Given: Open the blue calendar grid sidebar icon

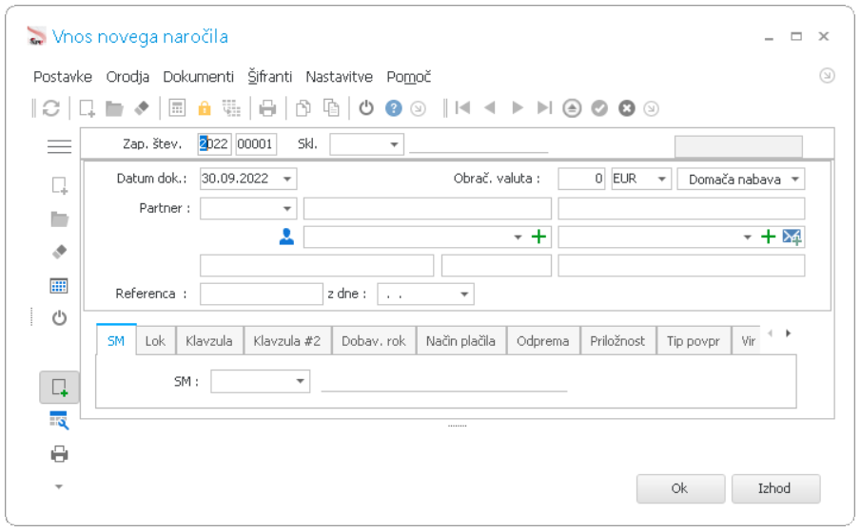Looking at the screenshot, I should point(59,286).
